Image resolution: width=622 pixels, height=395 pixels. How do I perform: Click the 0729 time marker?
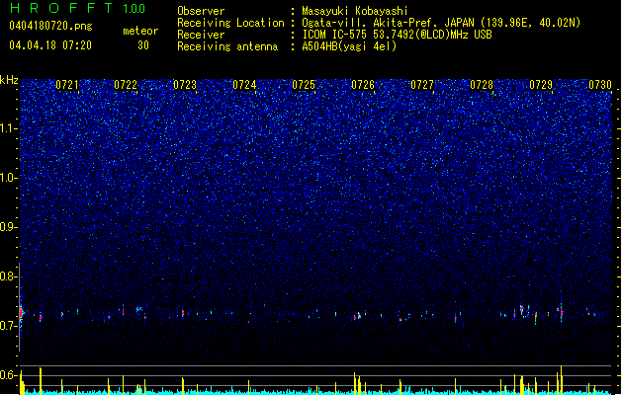pyautogui.click(x=541, y=85)
